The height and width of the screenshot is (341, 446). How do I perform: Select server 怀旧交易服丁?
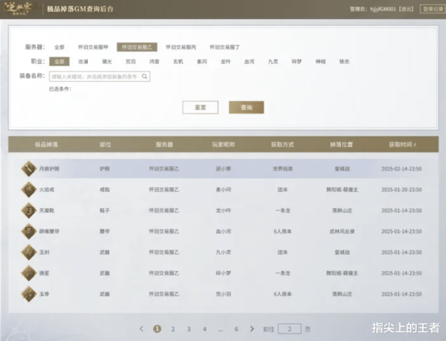225,47
